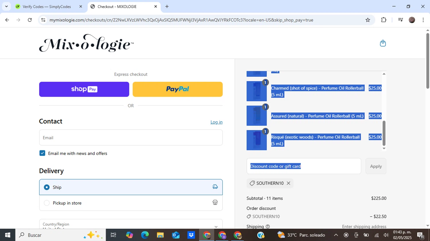This screenshot has height=241, width=430.
Task: Bookmark this page with the star icon
Action: pos(368,20)
